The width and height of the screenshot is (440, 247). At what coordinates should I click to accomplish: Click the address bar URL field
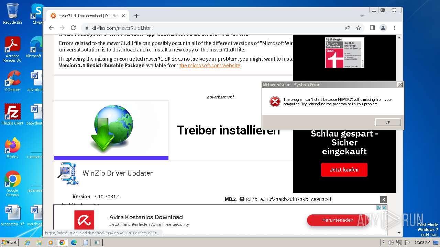pos(213,28)
